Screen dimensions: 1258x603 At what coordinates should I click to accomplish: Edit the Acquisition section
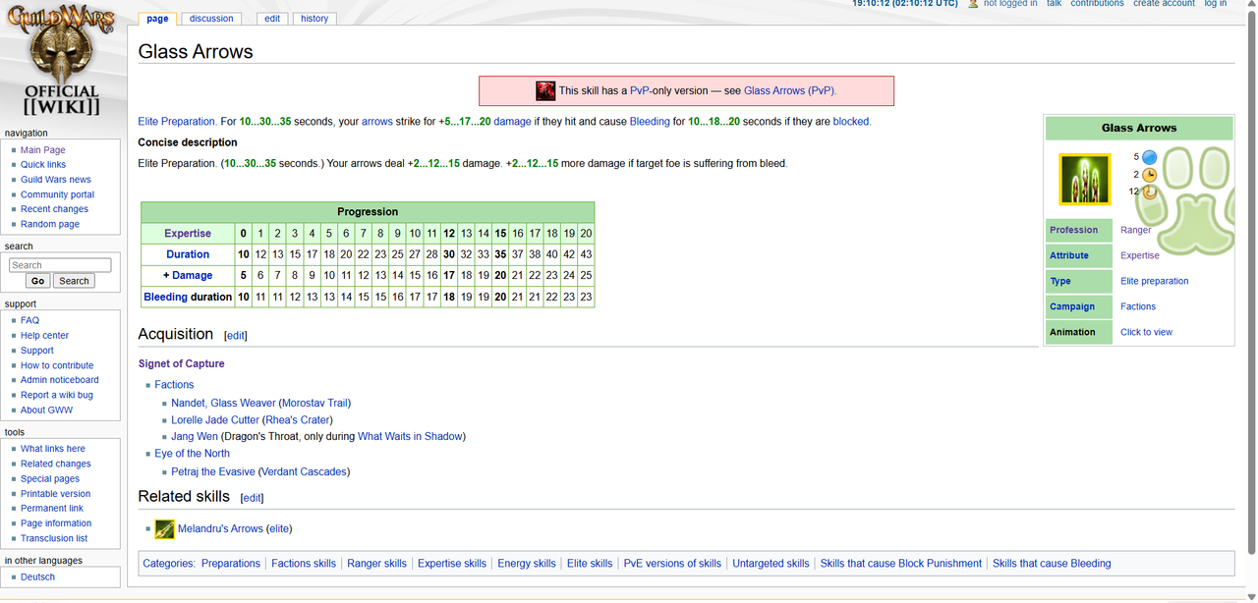236,336
